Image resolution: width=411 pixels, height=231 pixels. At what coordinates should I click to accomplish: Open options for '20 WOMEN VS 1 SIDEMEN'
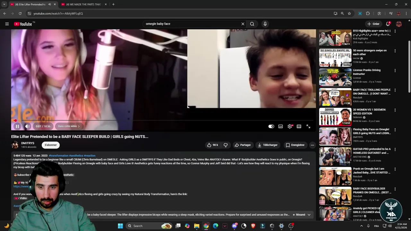(395, 110)
